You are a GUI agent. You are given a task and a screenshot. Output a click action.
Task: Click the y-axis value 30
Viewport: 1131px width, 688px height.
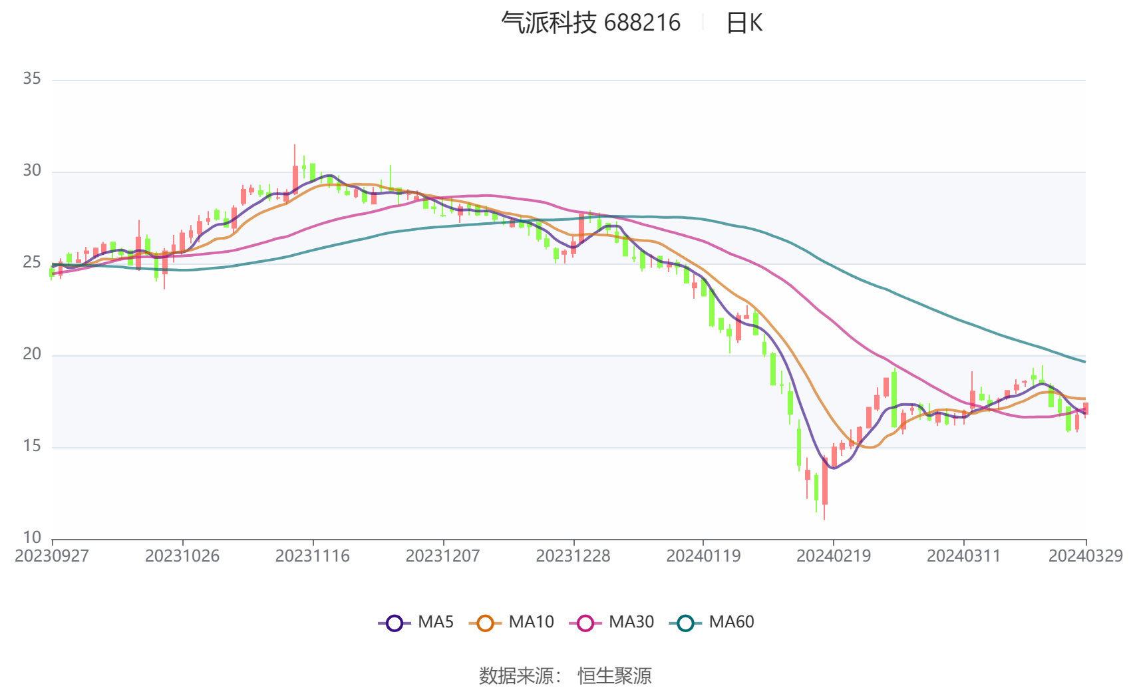click(x=32, y=170)
